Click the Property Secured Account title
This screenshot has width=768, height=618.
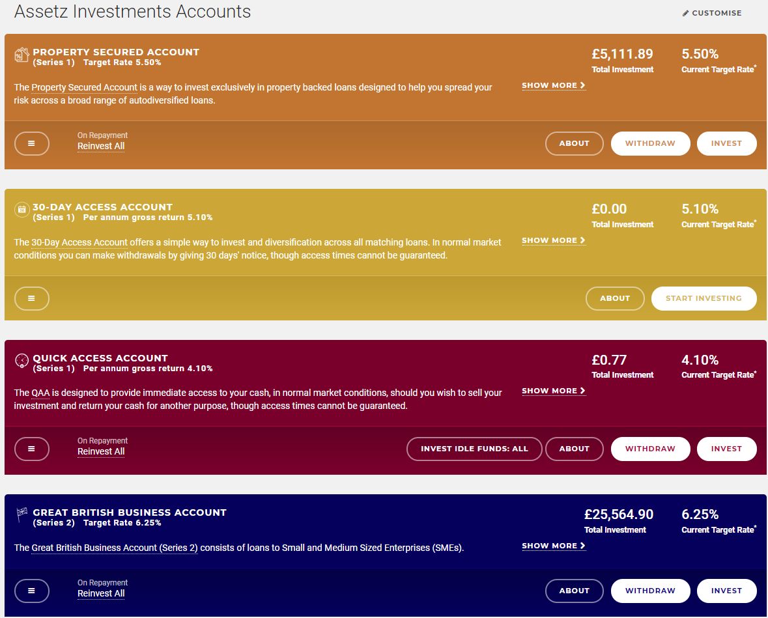(116, 52)
